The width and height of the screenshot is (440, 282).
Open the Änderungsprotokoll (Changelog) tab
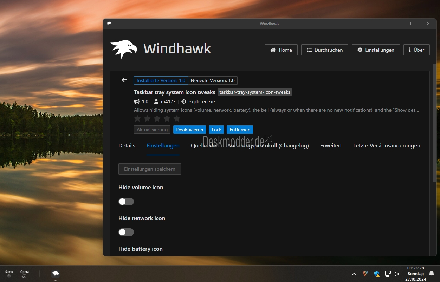click(x=268, y=146)
